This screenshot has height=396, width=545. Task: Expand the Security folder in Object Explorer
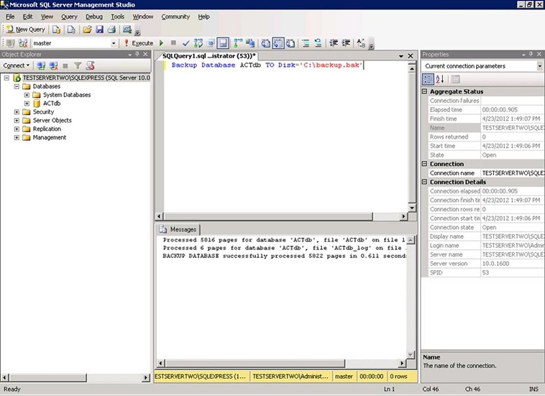(x=17, y=112)
